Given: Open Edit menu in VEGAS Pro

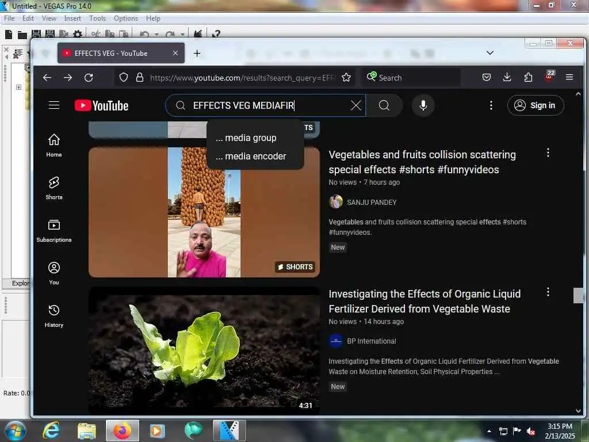Looking at the screenshot, I should (x=28, y=18).
